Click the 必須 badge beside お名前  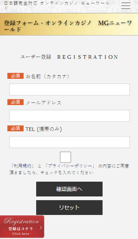click(15, 76)
